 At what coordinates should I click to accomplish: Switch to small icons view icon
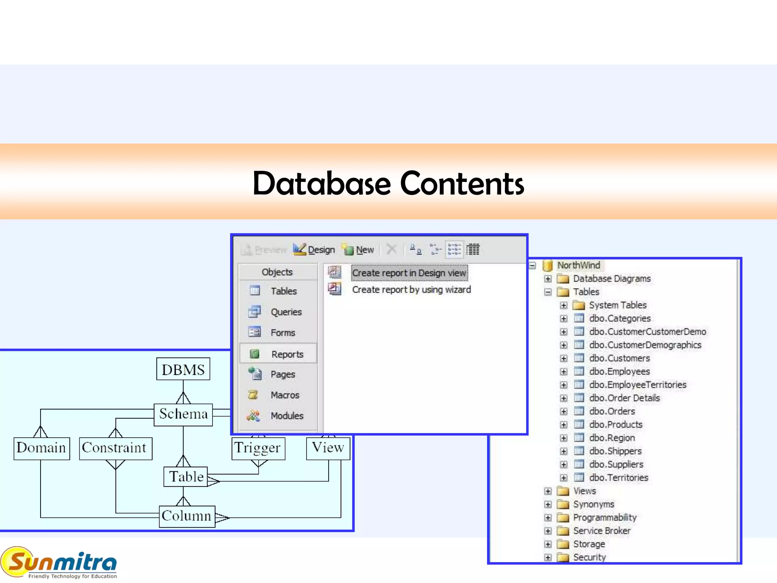435,249
